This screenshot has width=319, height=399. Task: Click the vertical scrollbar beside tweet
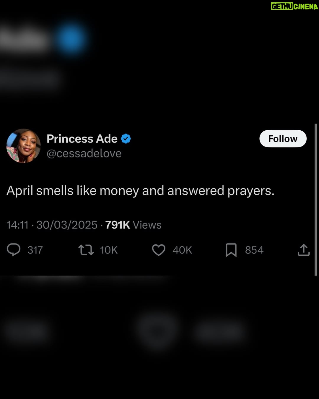pyautogui.click(x=316, y=199)
